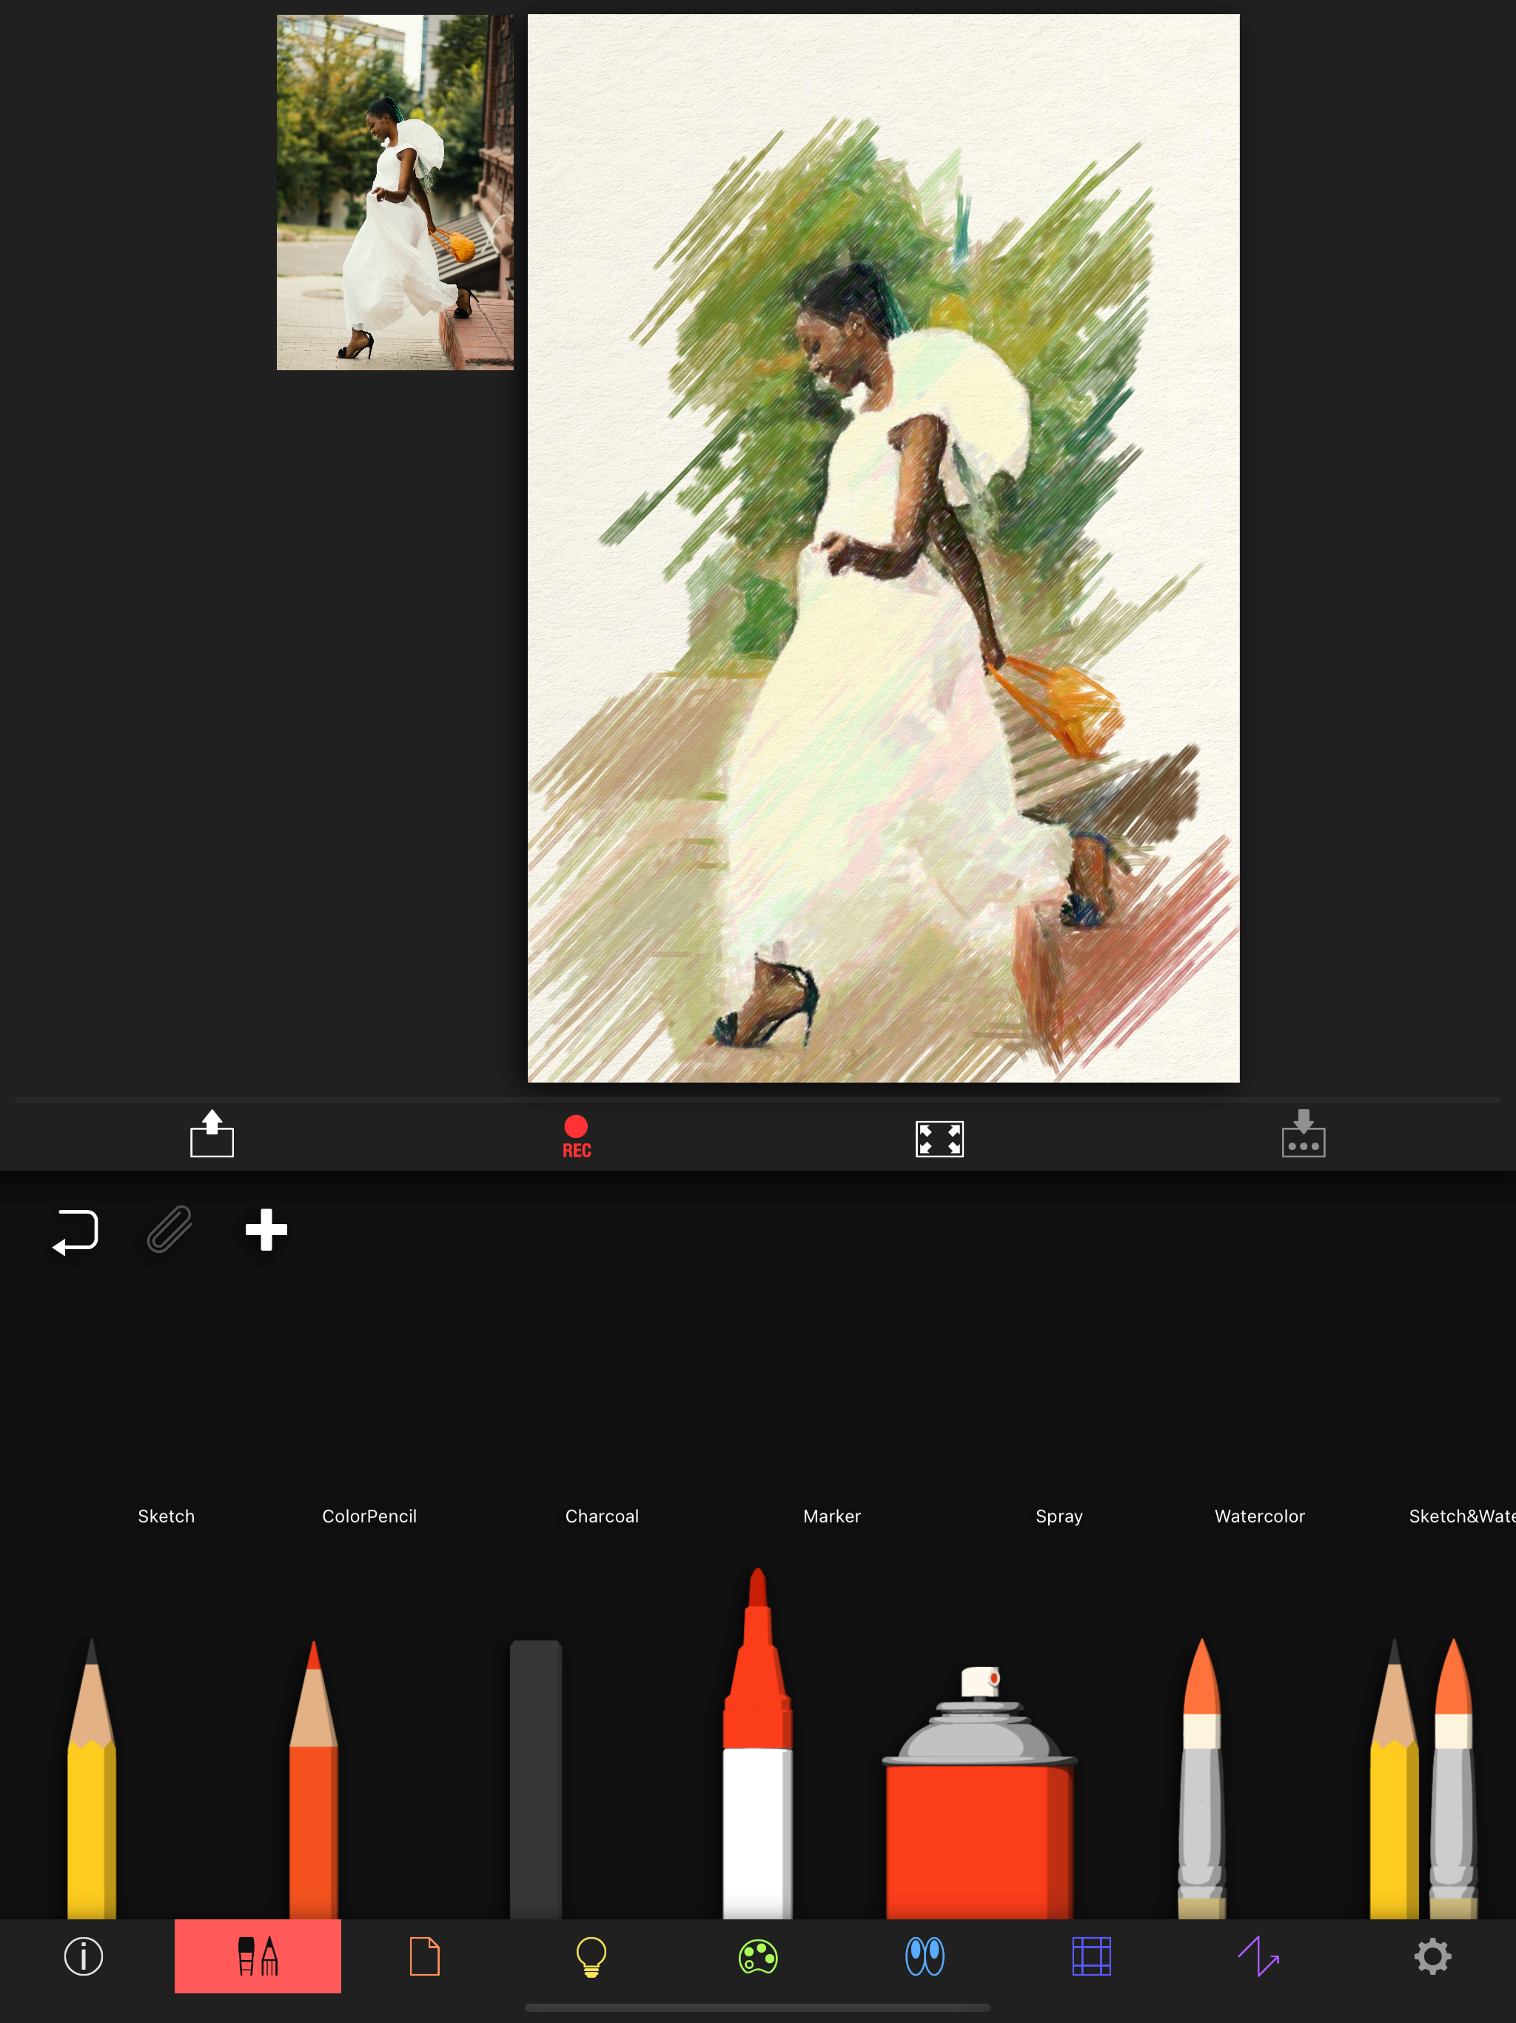Viewport: 1516px width, 2023px height.
Task: Open the info tab
Action: (x=83, y=1956)
